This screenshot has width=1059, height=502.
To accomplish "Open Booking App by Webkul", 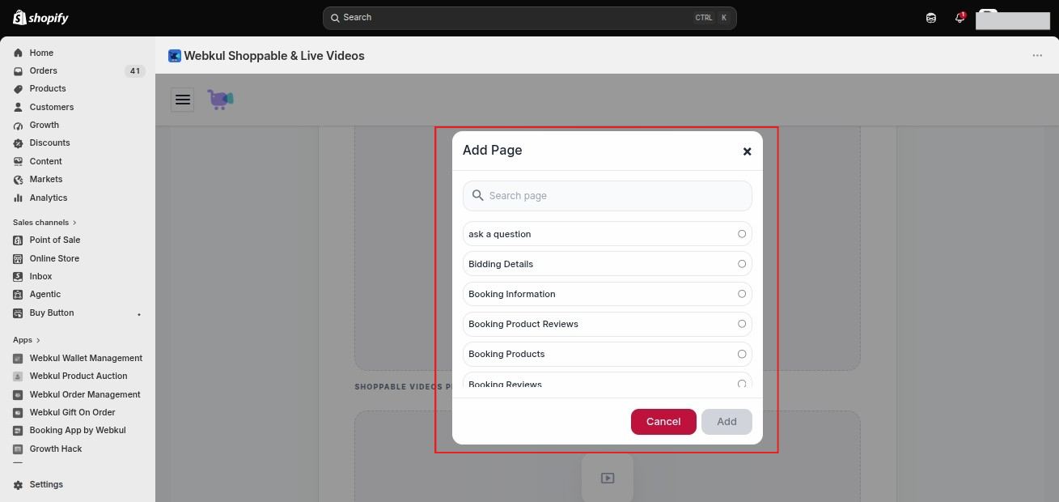I will coord(78,431).
